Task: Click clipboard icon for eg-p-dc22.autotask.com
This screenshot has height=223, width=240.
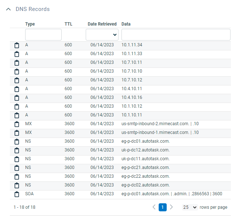Action: [x=16, y=177]
